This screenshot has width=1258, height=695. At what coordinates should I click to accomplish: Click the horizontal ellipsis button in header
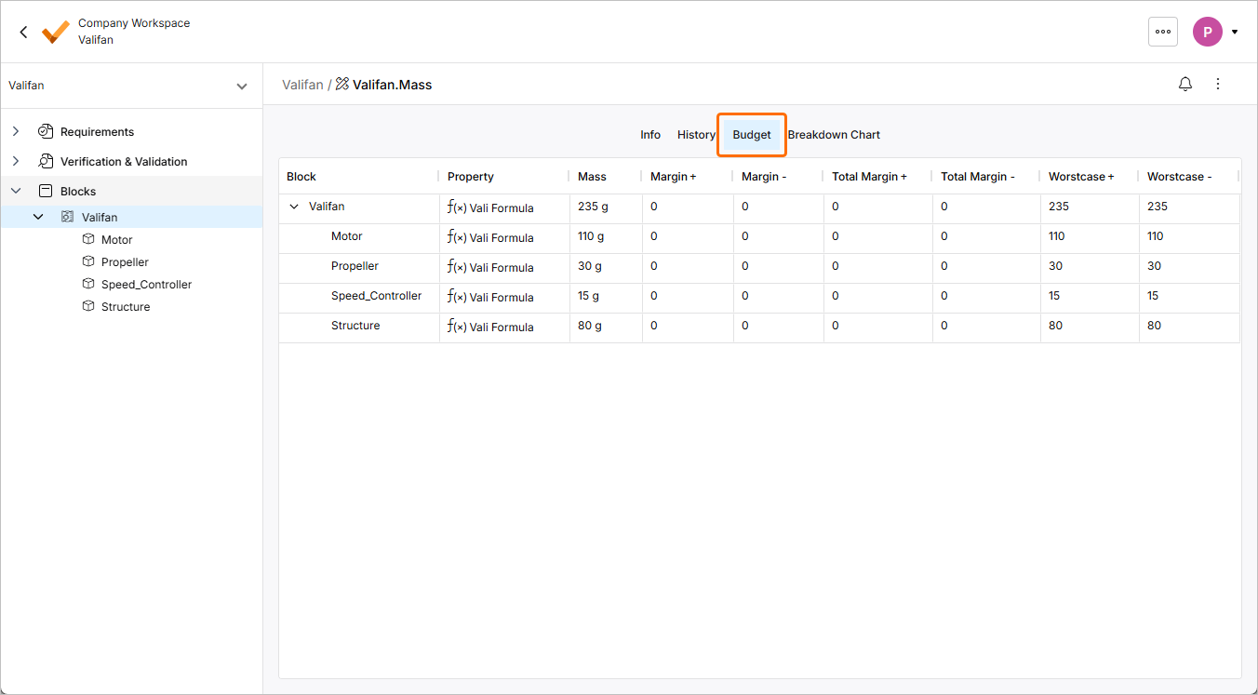pos(1163,32)
